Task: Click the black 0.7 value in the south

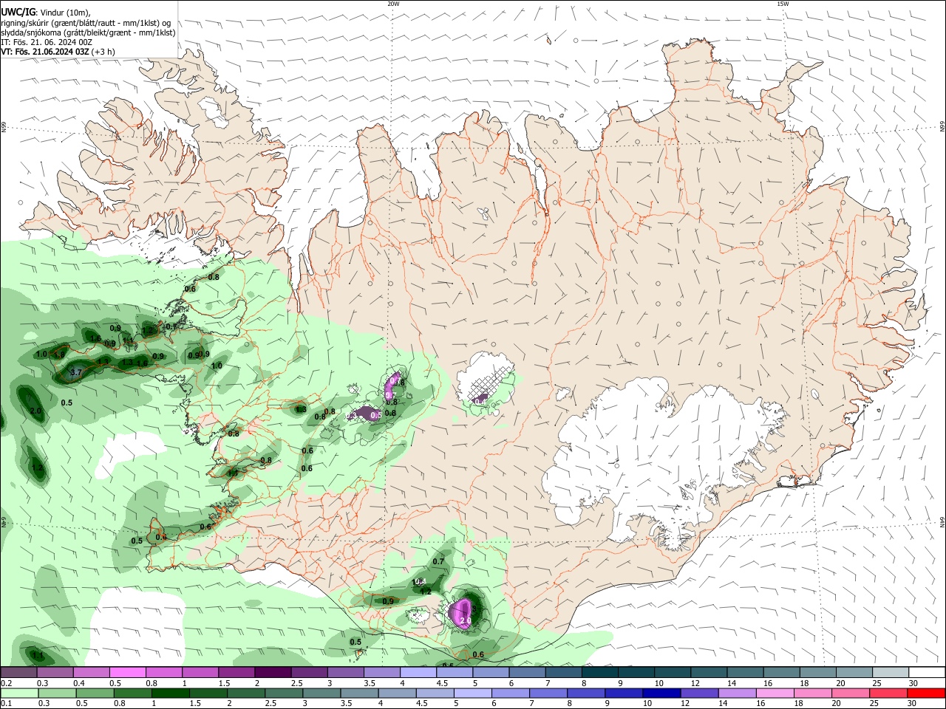Action: (x=438, y=562)
